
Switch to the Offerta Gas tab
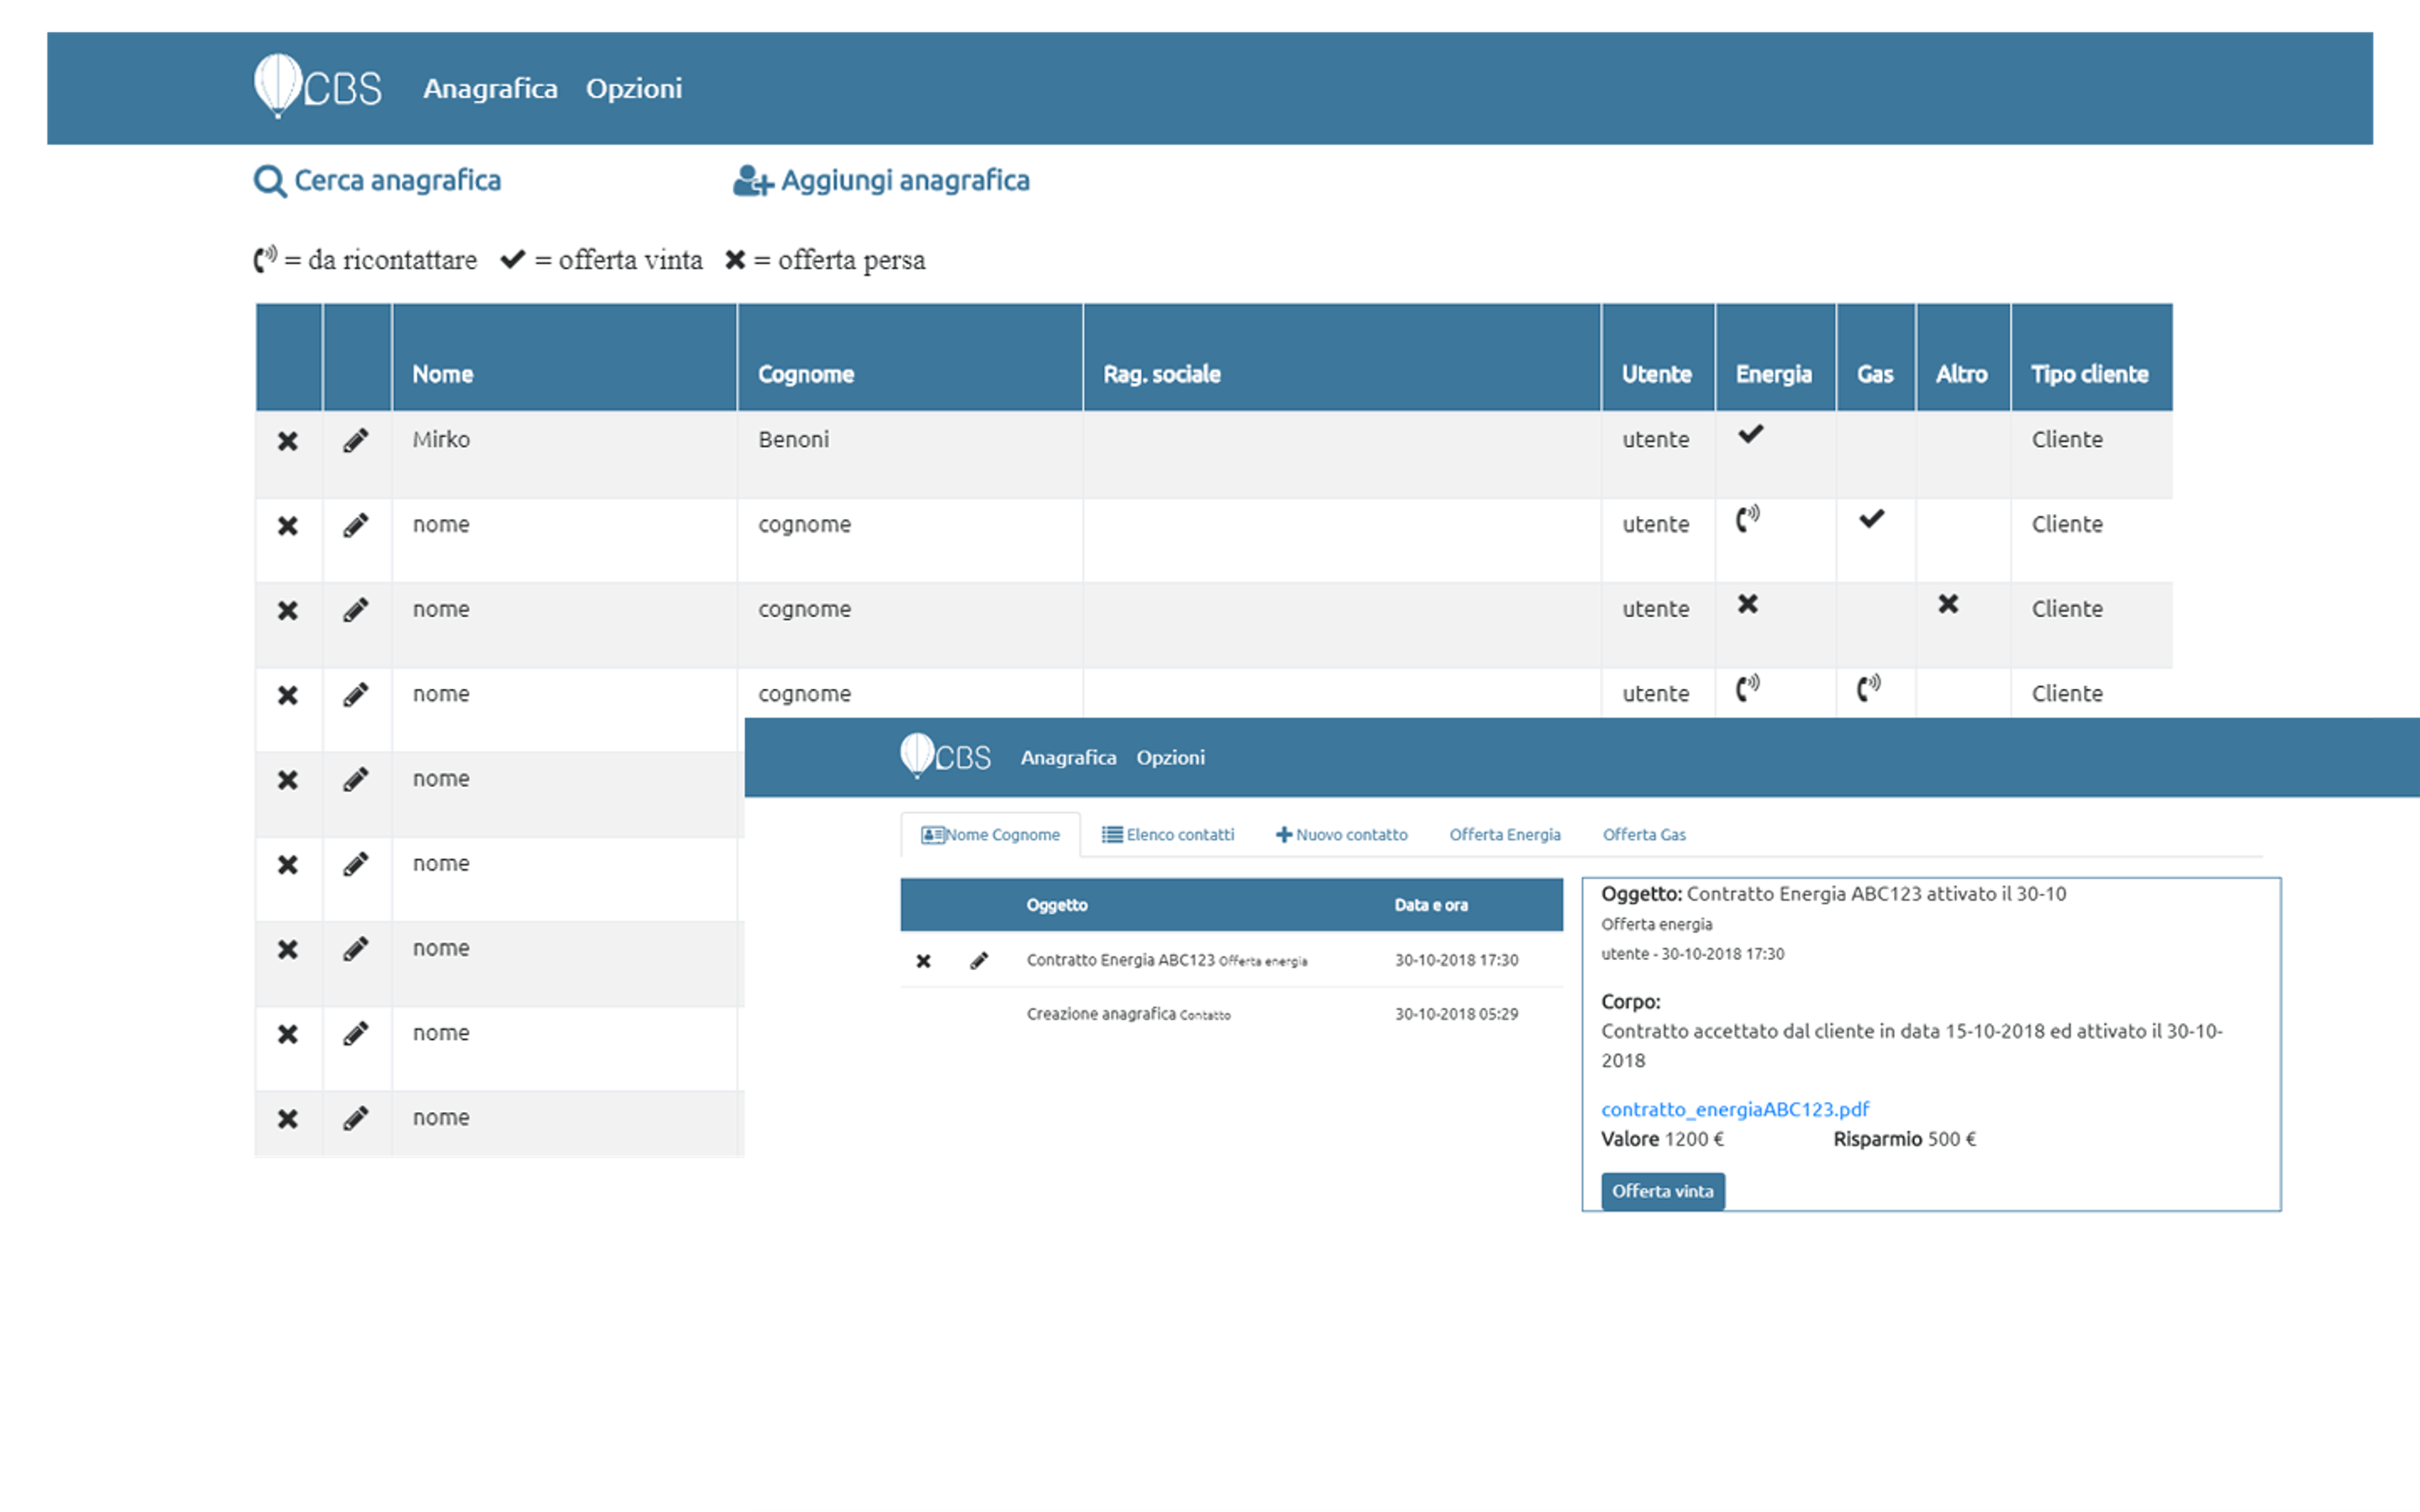click(x=1644, y=835)
